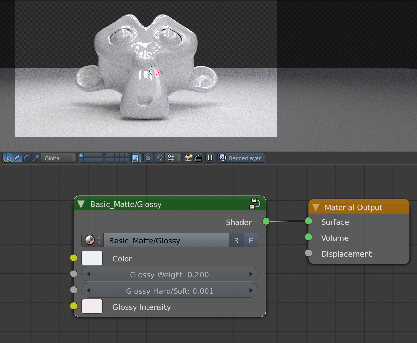This screenshot has height=343, width=417.
Task: Click the Glossy Weight value field
Action: click(x=170, y=274)
